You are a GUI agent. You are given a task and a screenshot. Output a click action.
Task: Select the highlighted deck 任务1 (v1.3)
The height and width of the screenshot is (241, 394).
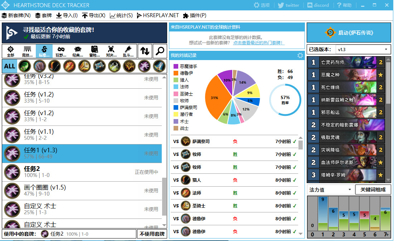[x=82, y=154]
